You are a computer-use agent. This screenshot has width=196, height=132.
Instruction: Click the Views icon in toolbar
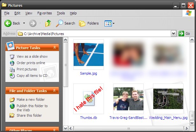point(108,23)
